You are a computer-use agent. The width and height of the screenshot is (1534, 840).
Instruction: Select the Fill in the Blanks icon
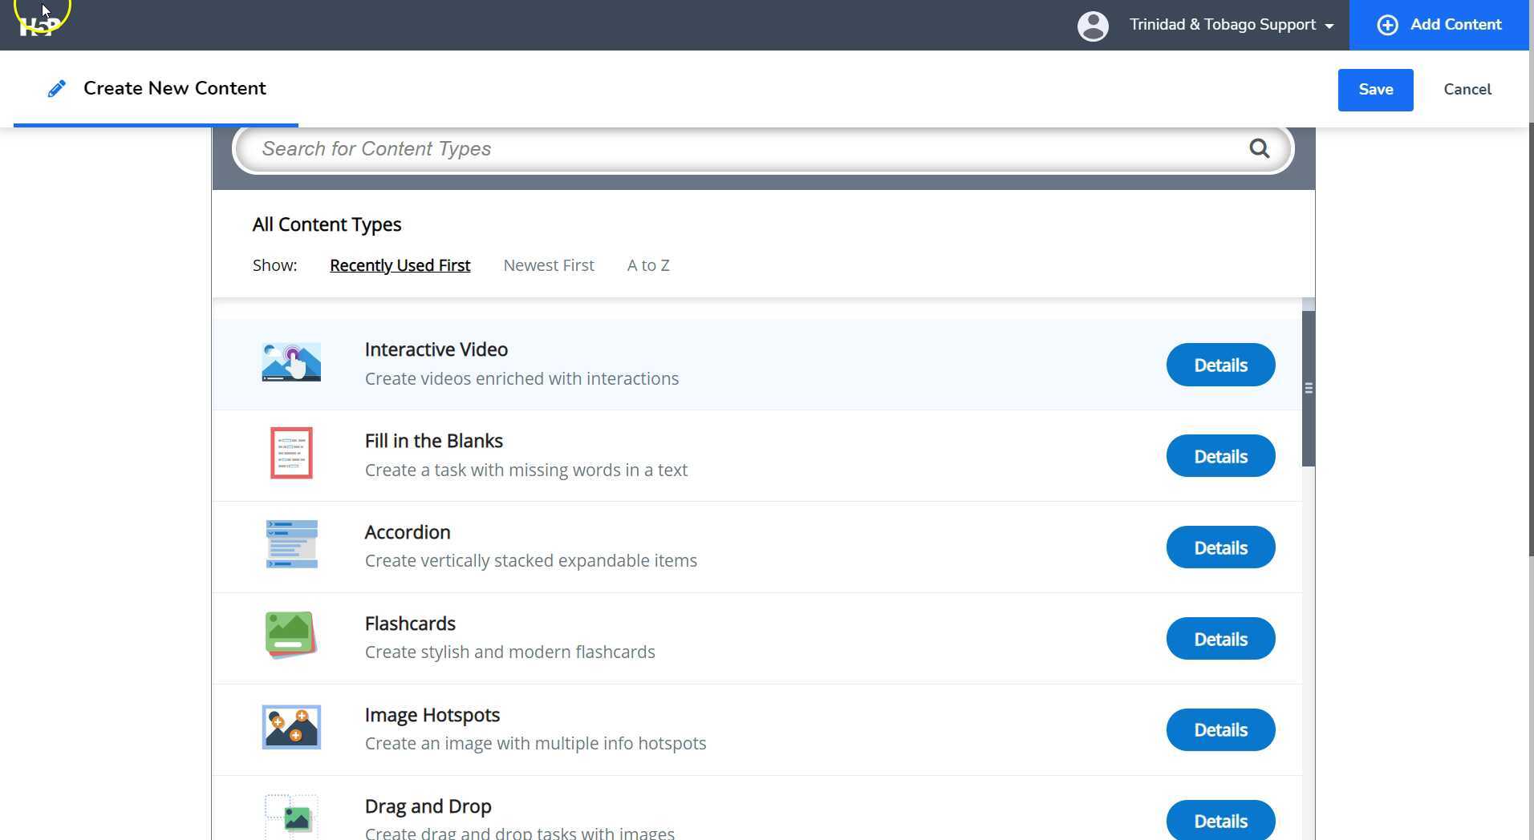coord(291,454)
